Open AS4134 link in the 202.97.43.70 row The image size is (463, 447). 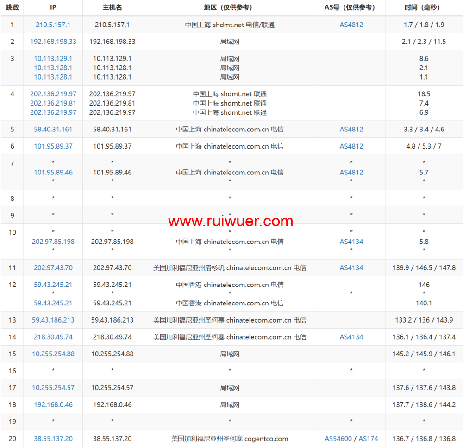[x=351, y=268]
